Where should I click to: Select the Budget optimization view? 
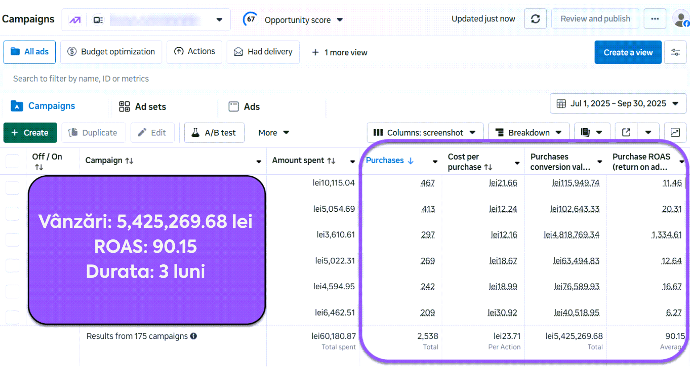[111, 52]
